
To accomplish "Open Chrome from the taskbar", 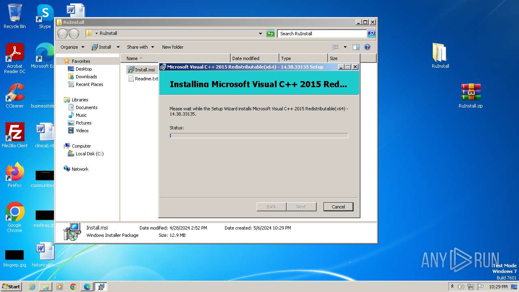I will (x=73, y=287).
